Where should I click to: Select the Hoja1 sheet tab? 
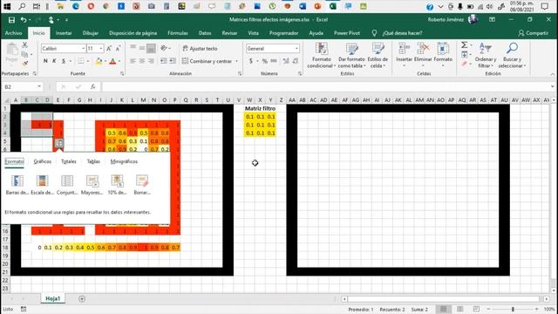tap(52, 298)
